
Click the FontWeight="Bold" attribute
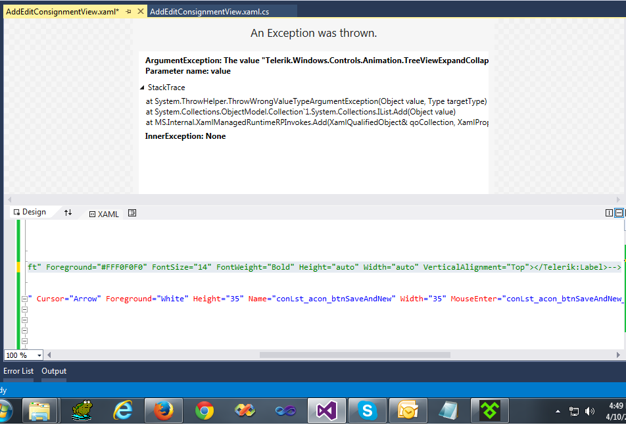tap(256, 267)
